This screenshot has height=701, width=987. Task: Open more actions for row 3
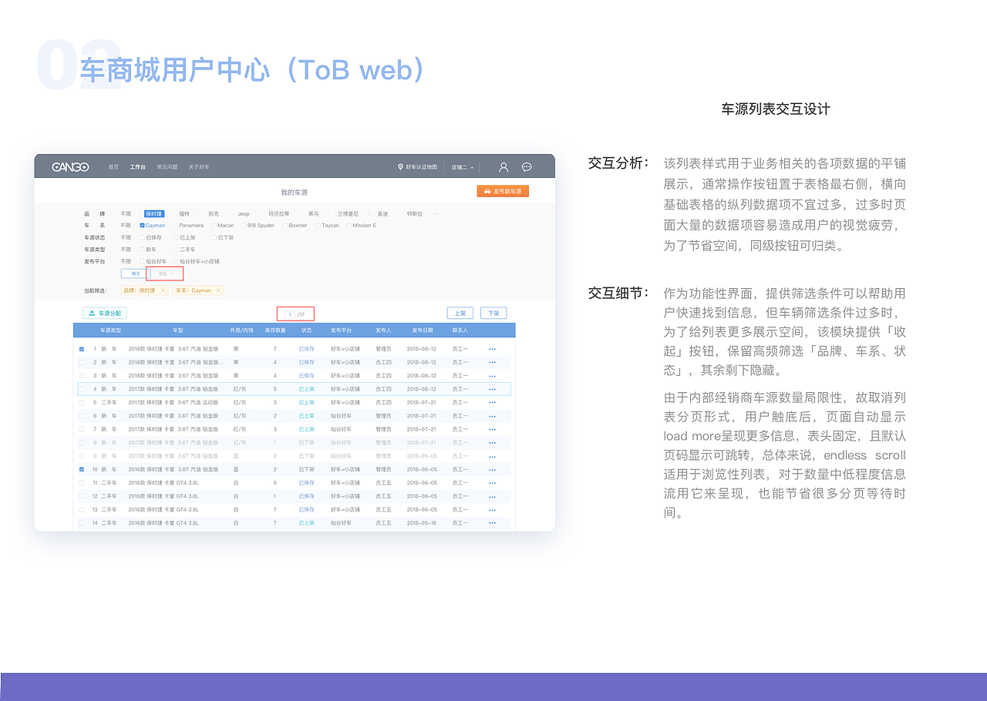pyautogui.click(x=492, y=376)
